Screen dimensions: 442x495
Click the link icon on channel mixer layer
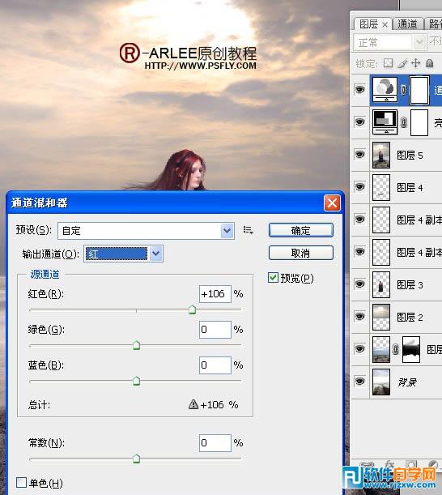click(x=403, y=90)
